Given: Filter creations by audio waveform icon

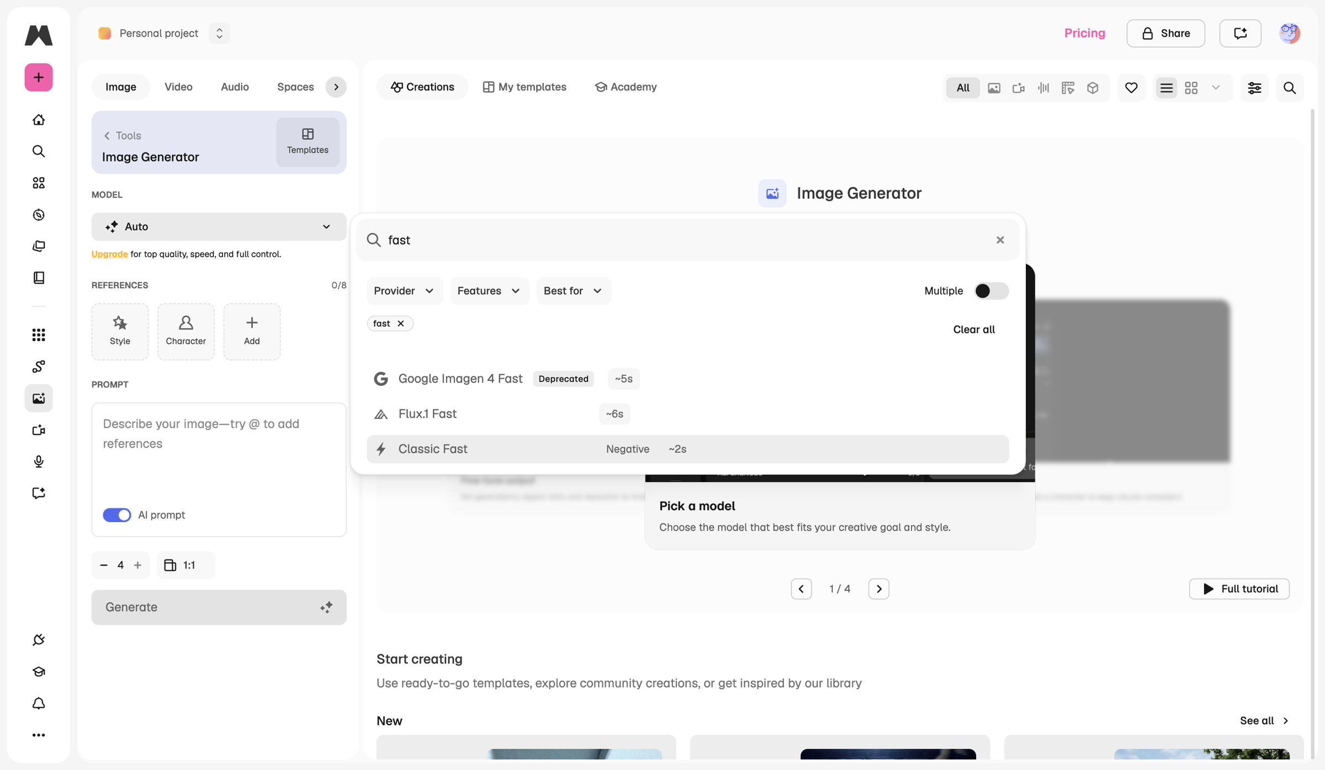Looking at the screenshot, I should coord(1043,88).
